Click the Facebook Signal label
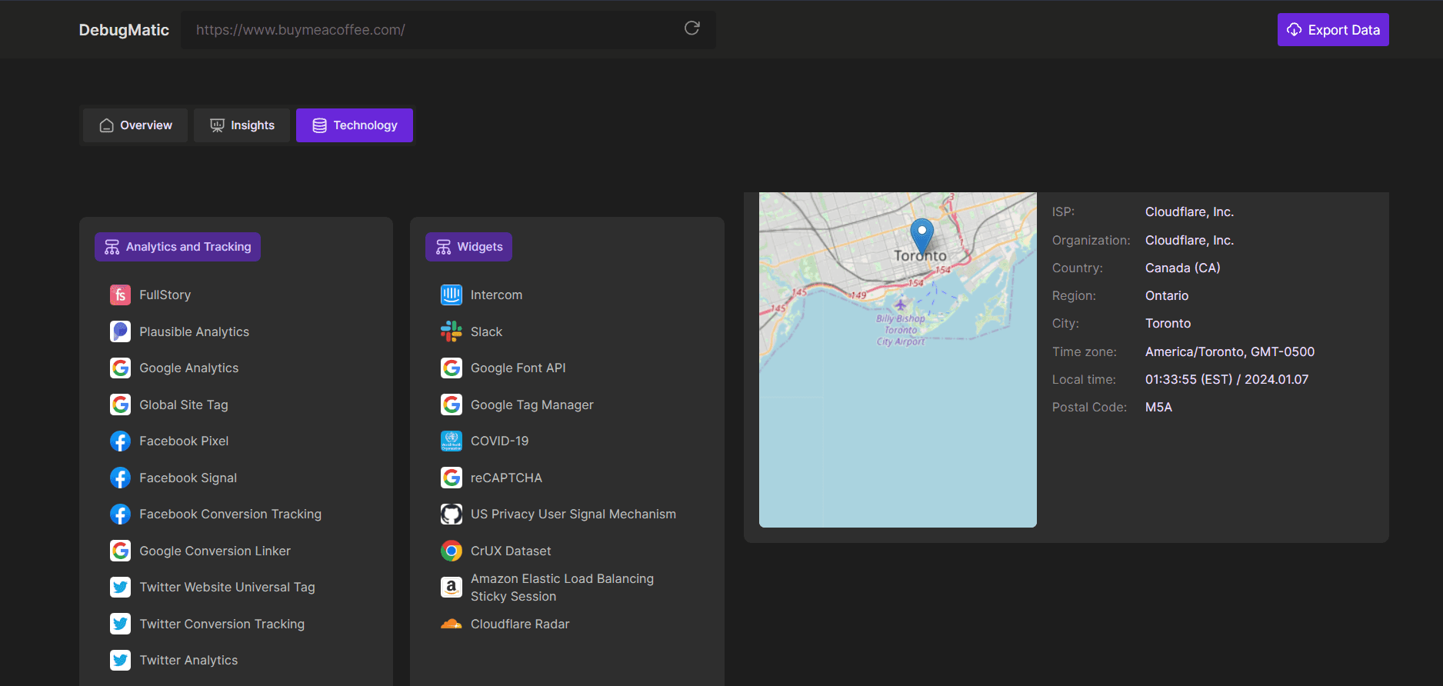 pyautogui.click(x=188, y=478)
